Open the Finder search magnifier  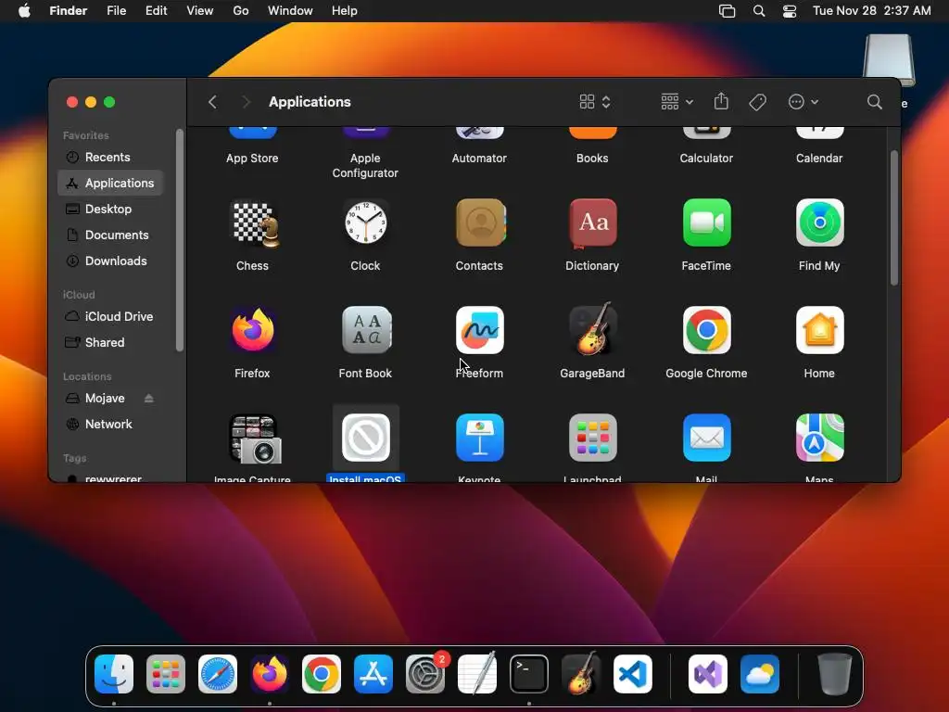874,102
